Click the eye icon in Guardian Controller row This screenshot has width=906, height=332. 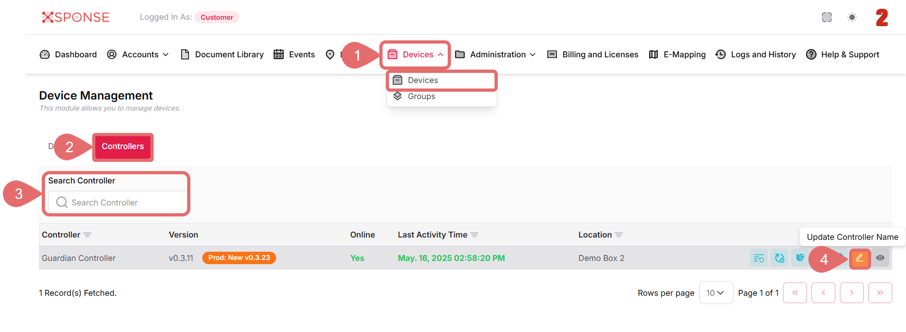(x=880, y=258)
